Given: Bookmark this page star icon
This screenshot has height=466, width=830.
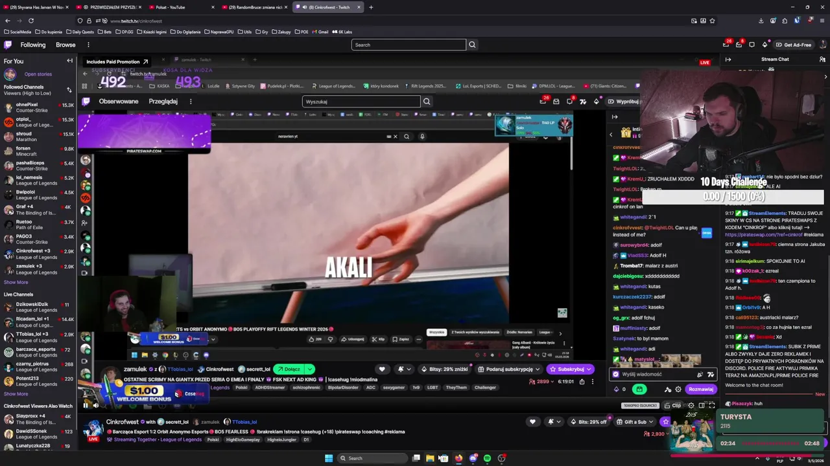Looking at the screenshot, I should tap(712, 21).
